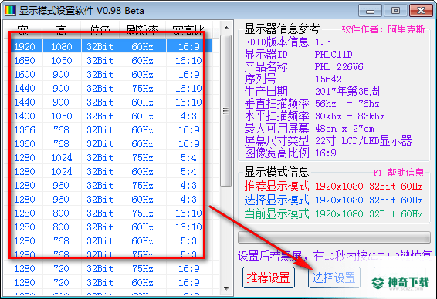Click the 水平扫描频率 label
This screenshot has width=437, height=299.
[x=276, y=116]
